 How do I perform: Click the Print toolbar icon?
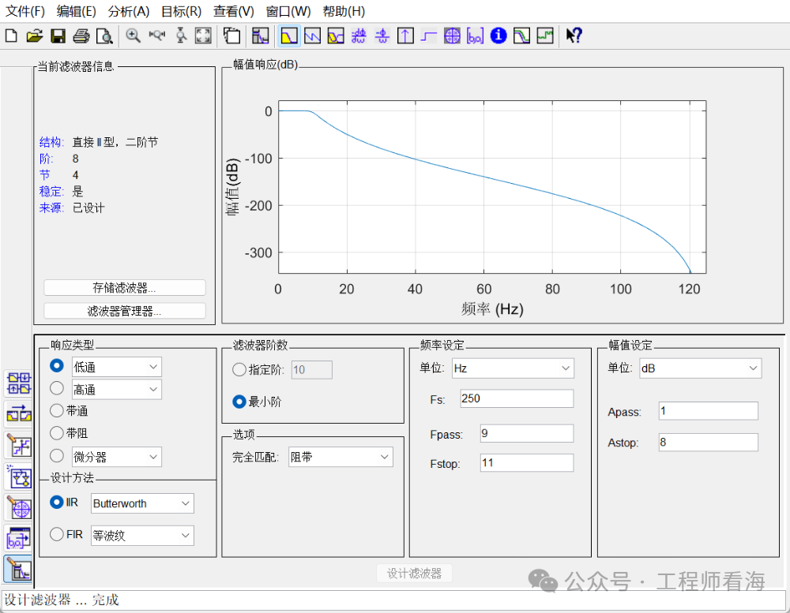click(81, 36)
